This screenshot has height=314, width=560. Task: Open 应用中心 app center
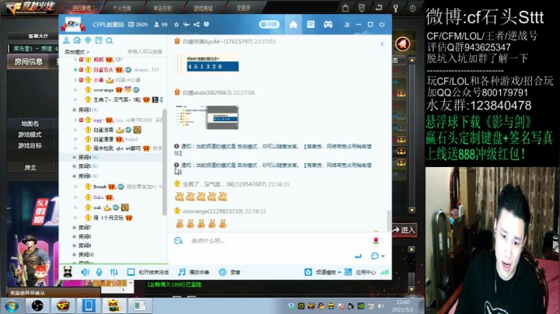pos(360,272)
